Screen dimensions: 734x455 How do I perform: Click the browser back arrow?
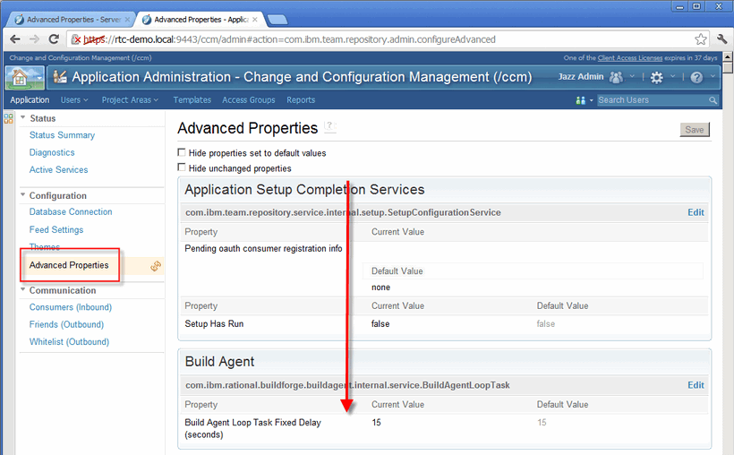coord(15,39)
